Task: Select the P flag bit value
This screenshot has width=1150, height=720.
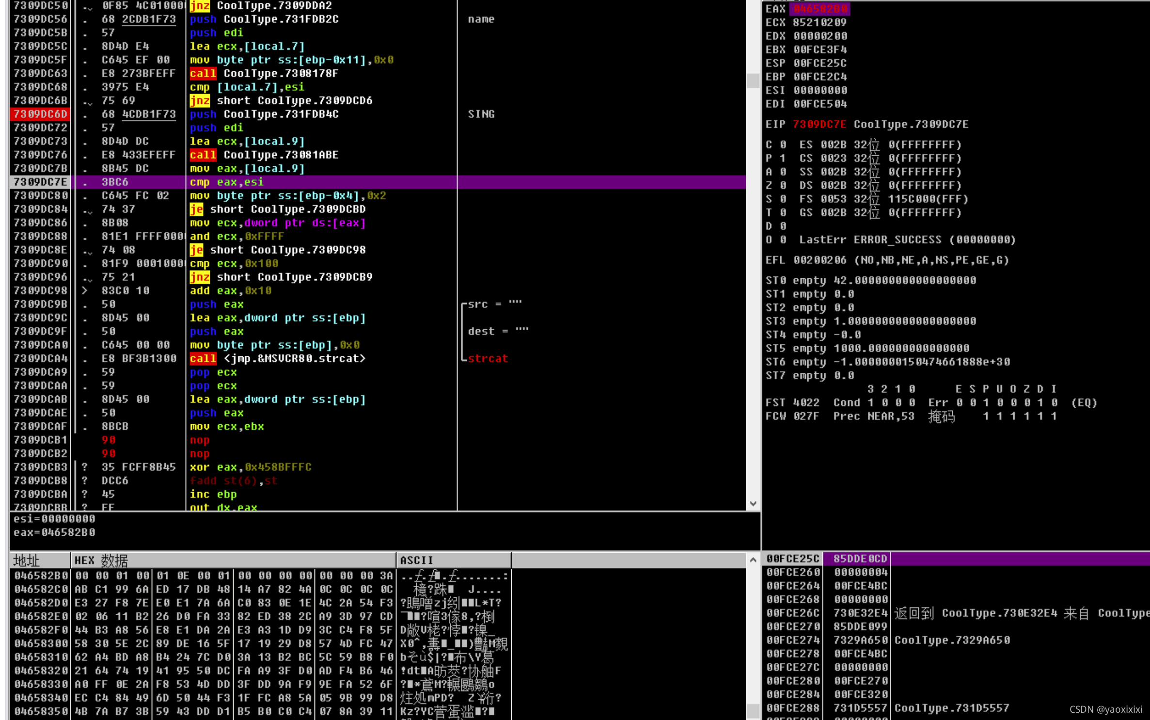Action: [783, 158]
